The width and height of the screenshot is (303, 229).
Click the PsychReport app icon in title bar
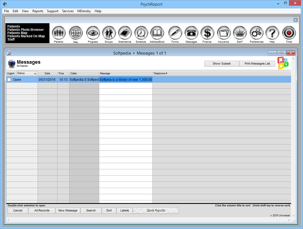pyautogui.click(x=5, y=4)
